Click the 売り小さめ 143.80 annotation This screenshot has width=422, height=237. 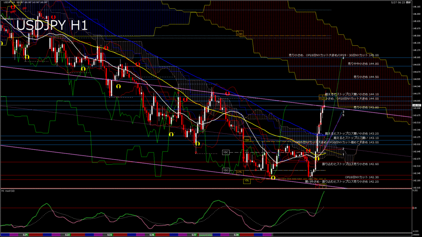(x=366, y=107)
